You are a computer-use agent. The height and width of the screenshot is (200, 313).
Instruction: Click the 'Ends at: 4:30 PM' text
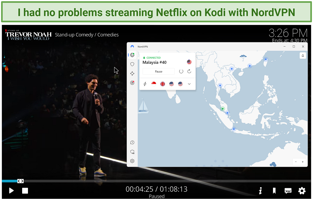click(x=290, y=40)
